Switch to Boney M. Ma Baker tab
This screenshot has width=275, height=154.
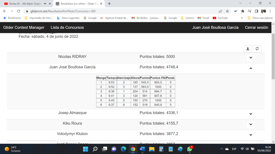coord(24,4)
